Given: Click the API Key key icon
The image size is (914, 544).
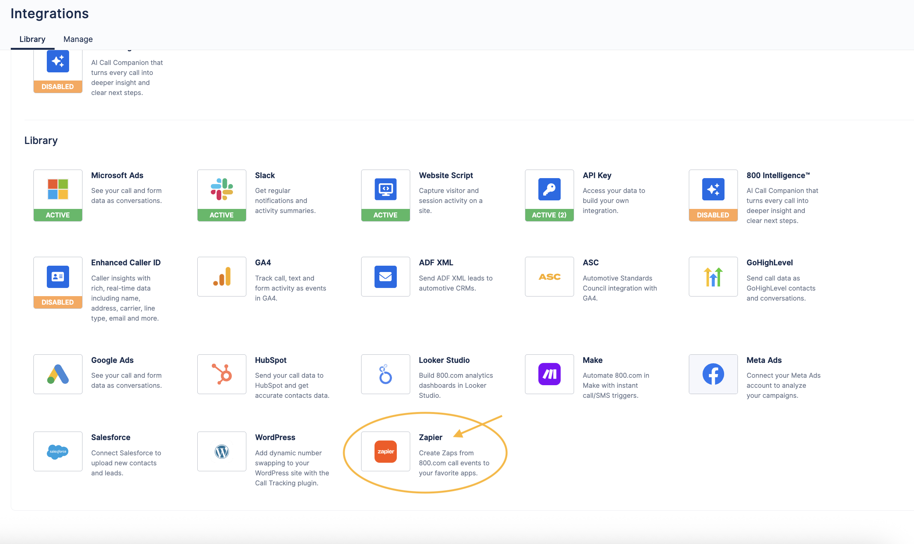Looking at the screenshot, I should (x=550, y=189).
